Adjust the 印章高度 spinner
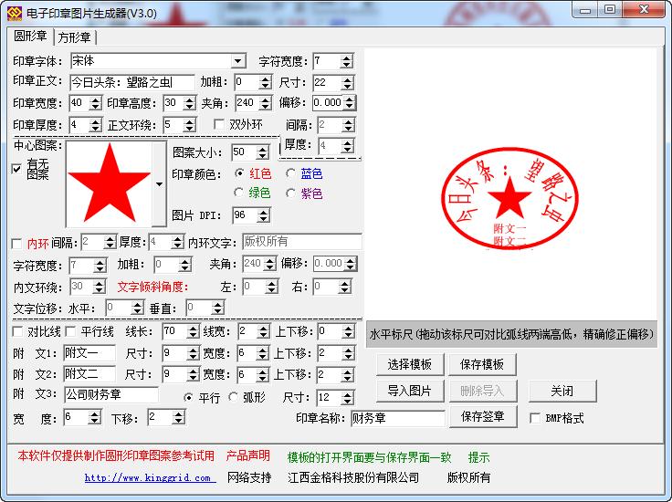 189,103
